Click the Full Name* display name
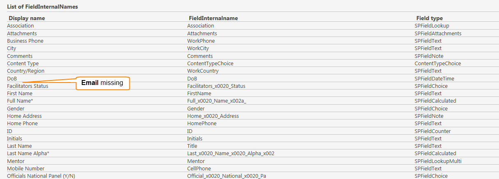 [x=20, y=101]
